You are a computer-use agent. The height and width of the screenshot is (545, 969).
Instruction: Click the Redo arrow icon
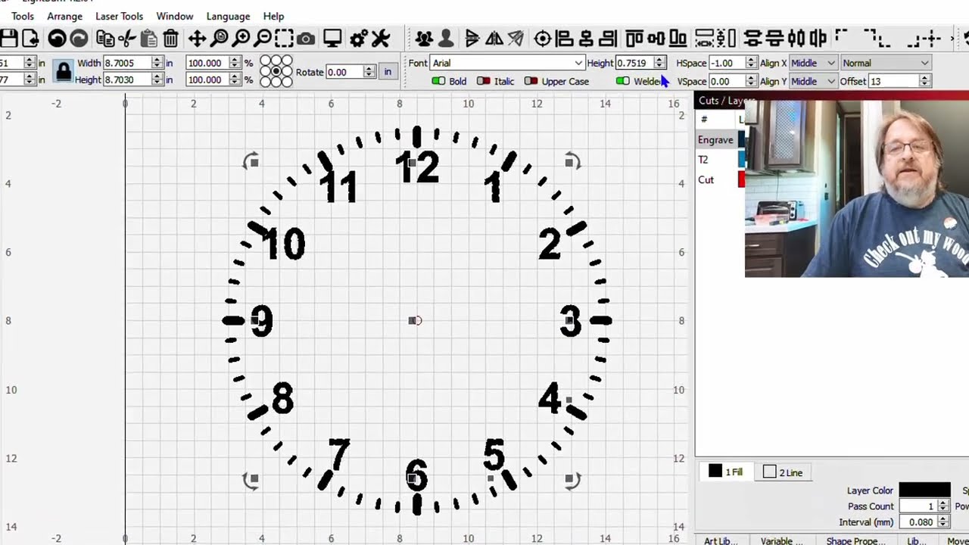coord(79,38)
